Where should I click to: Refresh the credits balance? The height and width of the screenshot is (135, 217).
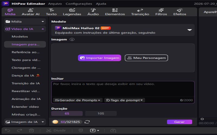(x=87, y=122)
